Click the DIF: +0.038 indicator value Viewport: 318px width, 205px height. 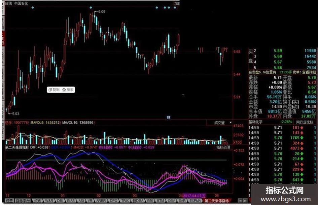tap(39, 147)
